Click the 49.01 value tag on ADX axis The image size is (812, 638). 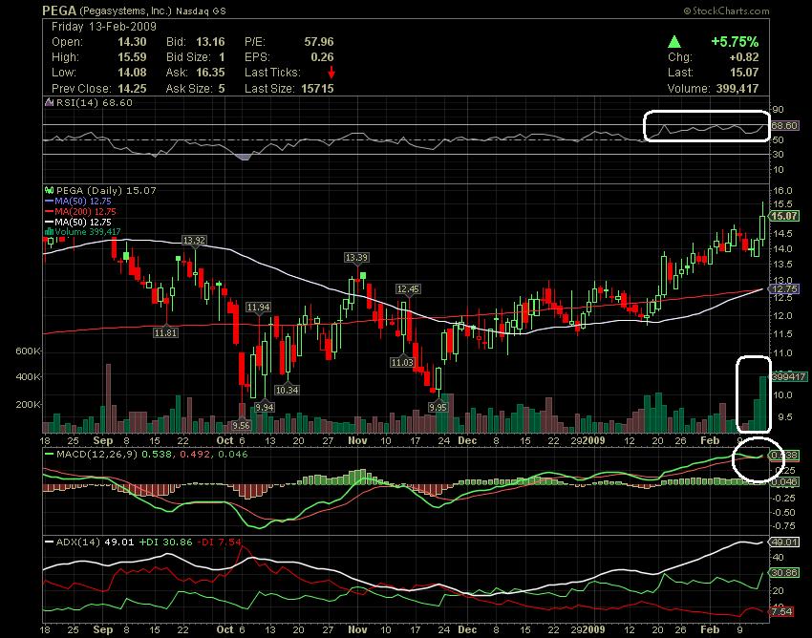point(784,542)
